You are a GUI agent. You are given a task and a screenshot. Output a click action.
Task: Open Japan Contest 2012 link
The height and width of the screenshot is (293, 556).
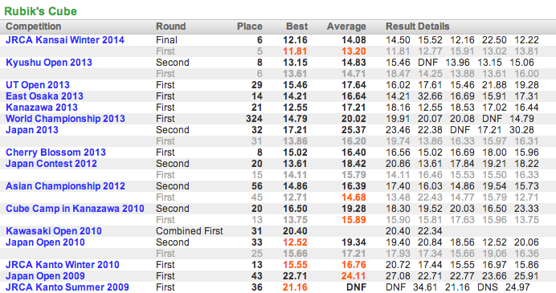coord(51,164)
